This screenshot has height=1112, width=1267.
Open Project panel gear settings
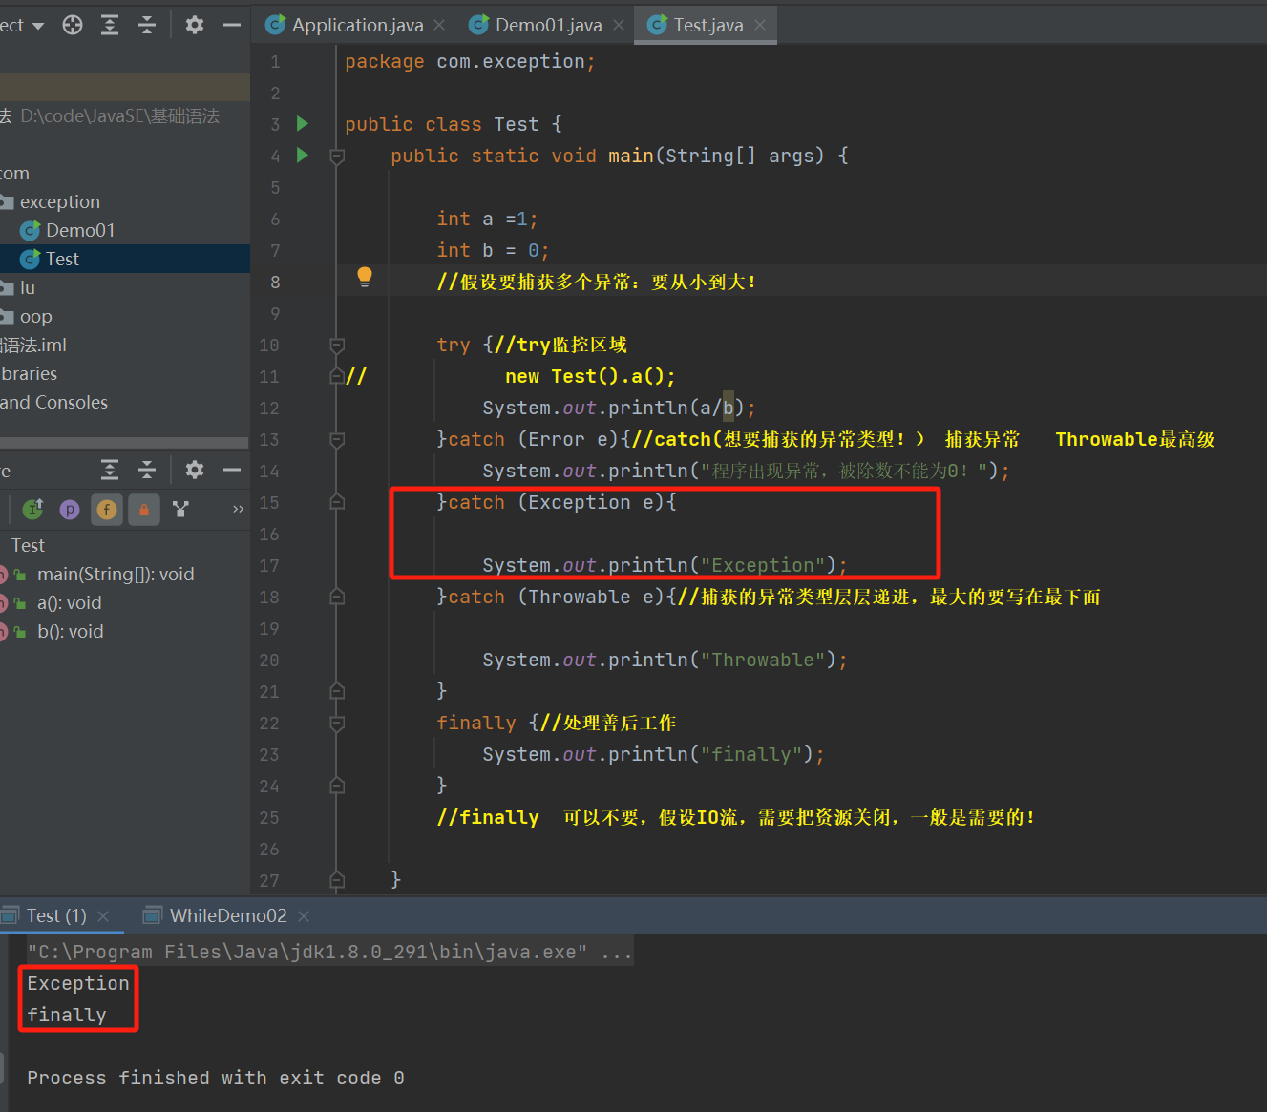pyautogui.click(x=195, y=25)
